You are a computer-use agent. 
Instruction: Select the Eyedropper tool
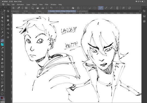(x=2, y=36)
